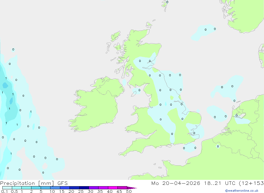Viewport: 264px width, 193px height.
Task: Click the '0.1' legend scale label
Action: [x=4, y=191]
